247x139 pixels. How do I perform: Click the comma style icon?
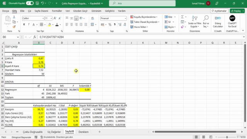click(x=115, y=24)
